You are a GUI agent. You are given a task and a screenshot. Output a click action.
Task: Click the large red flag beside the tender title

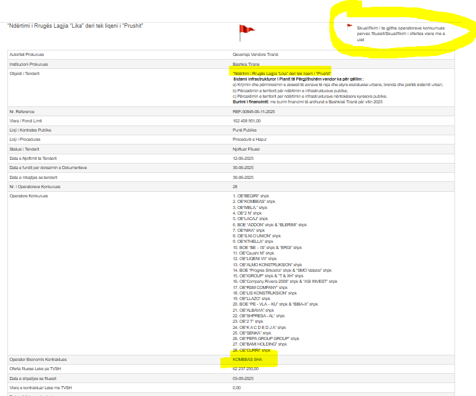(246, 31)
